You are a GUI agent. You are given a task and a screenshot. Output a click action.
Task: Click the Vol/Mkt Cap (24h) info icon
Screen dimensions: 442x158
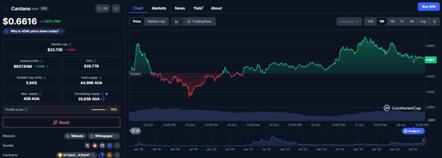tap(45, 77)
